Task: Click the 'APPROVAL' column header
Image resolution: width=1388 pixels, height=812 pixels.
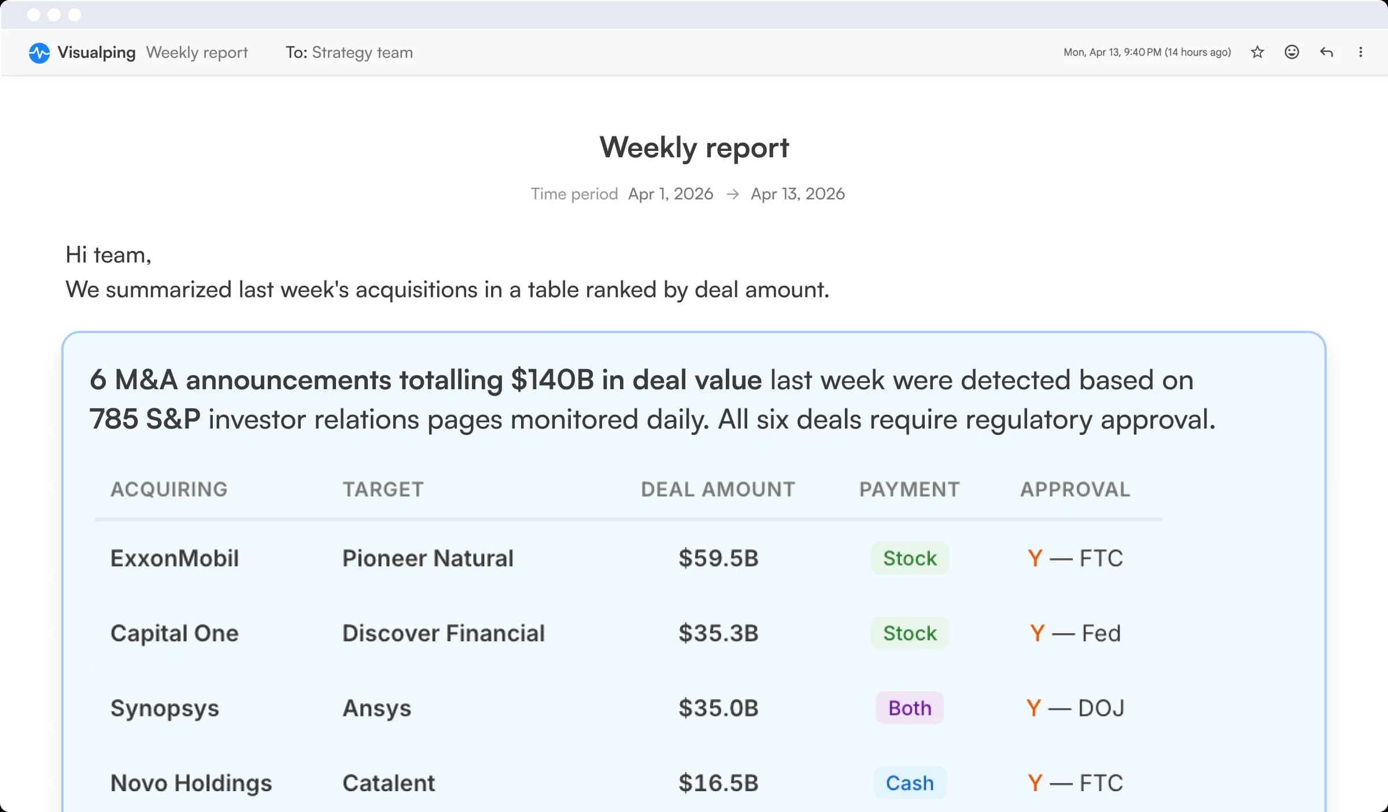Action: point(1075,489)
